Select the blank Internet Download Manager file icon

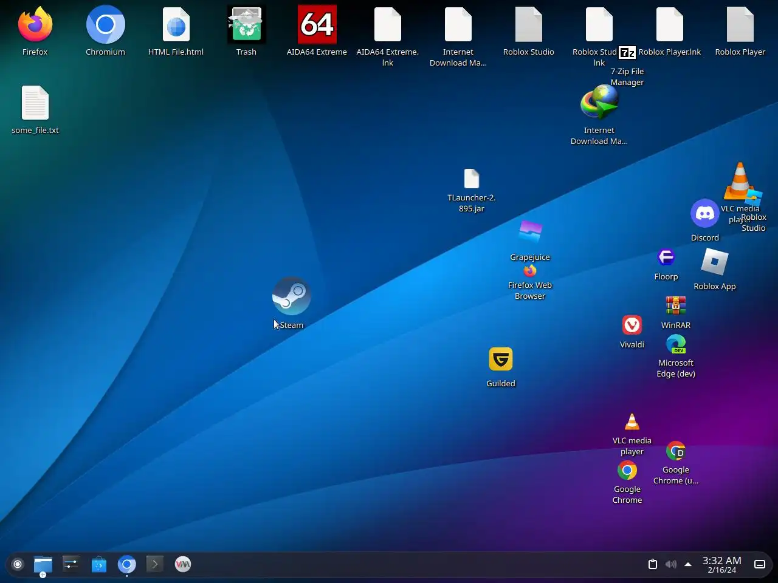(458, 24)
